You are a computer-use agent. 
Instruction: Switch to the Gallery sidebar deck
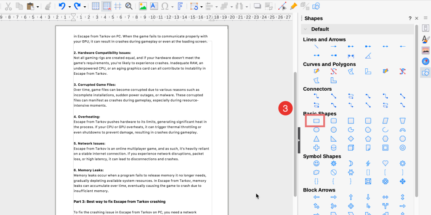click(425, 50)
